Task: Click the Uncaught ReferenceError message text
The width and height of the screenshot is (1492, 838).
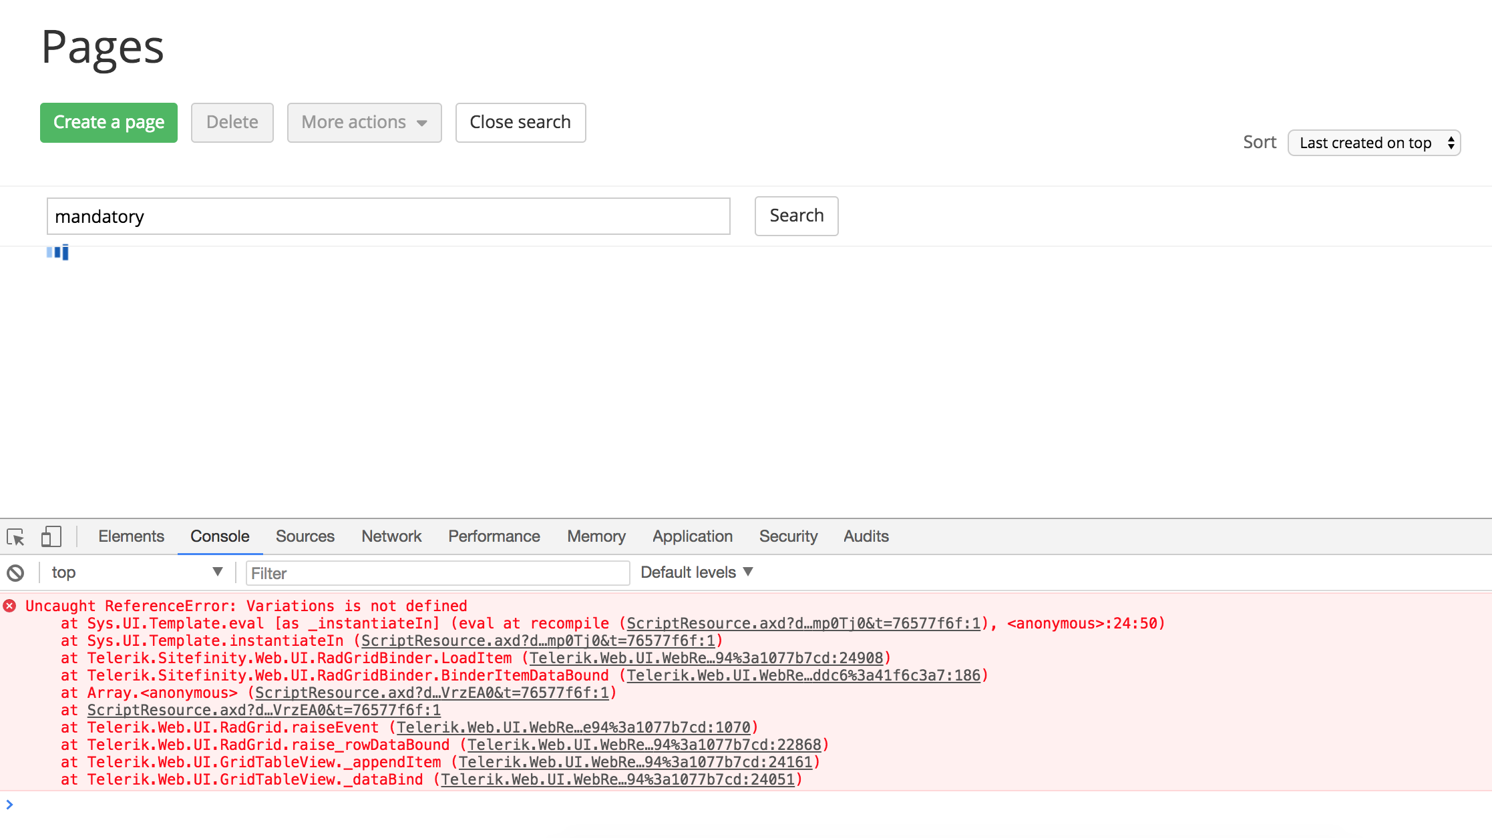Action: click(x=246, y=606)
